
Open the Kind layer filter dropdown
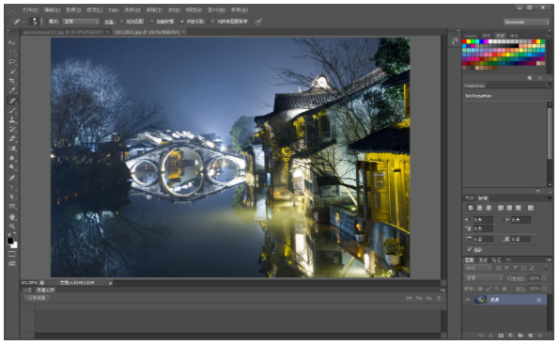pos(478,268)
